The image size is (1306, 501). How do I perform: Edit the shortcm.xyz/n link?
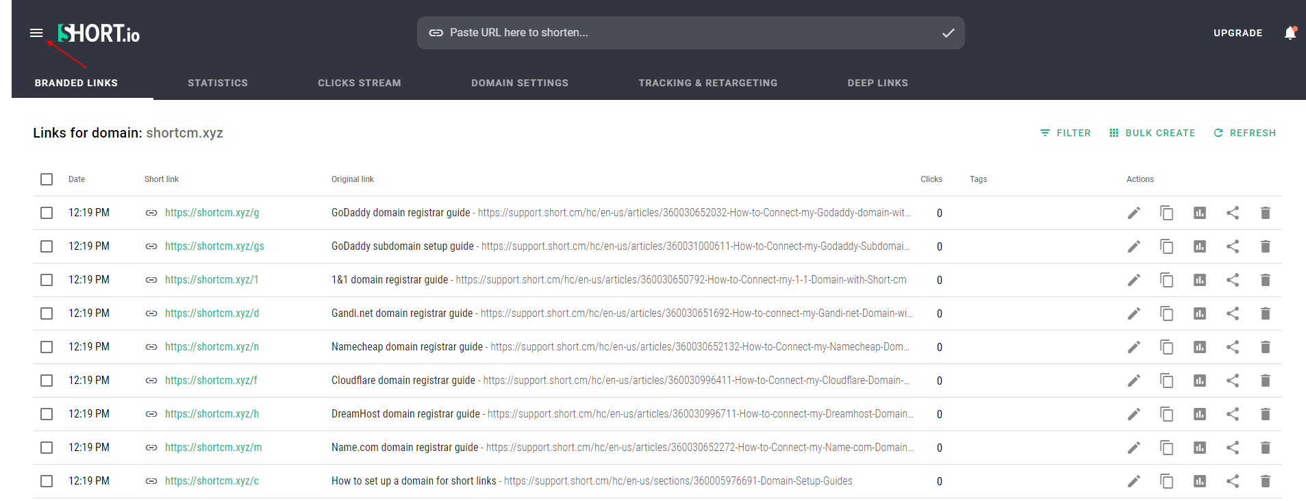coord(1134,347)
